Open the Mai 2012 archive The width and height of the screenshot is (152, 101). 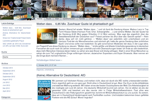(6, 88)
